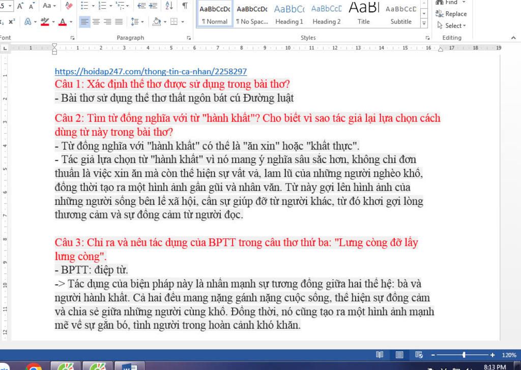Image resolution: width=521 pixels, height=370 pixels.
Task: Increase font size with Grow Font icon
Action: tap(20, 6)
